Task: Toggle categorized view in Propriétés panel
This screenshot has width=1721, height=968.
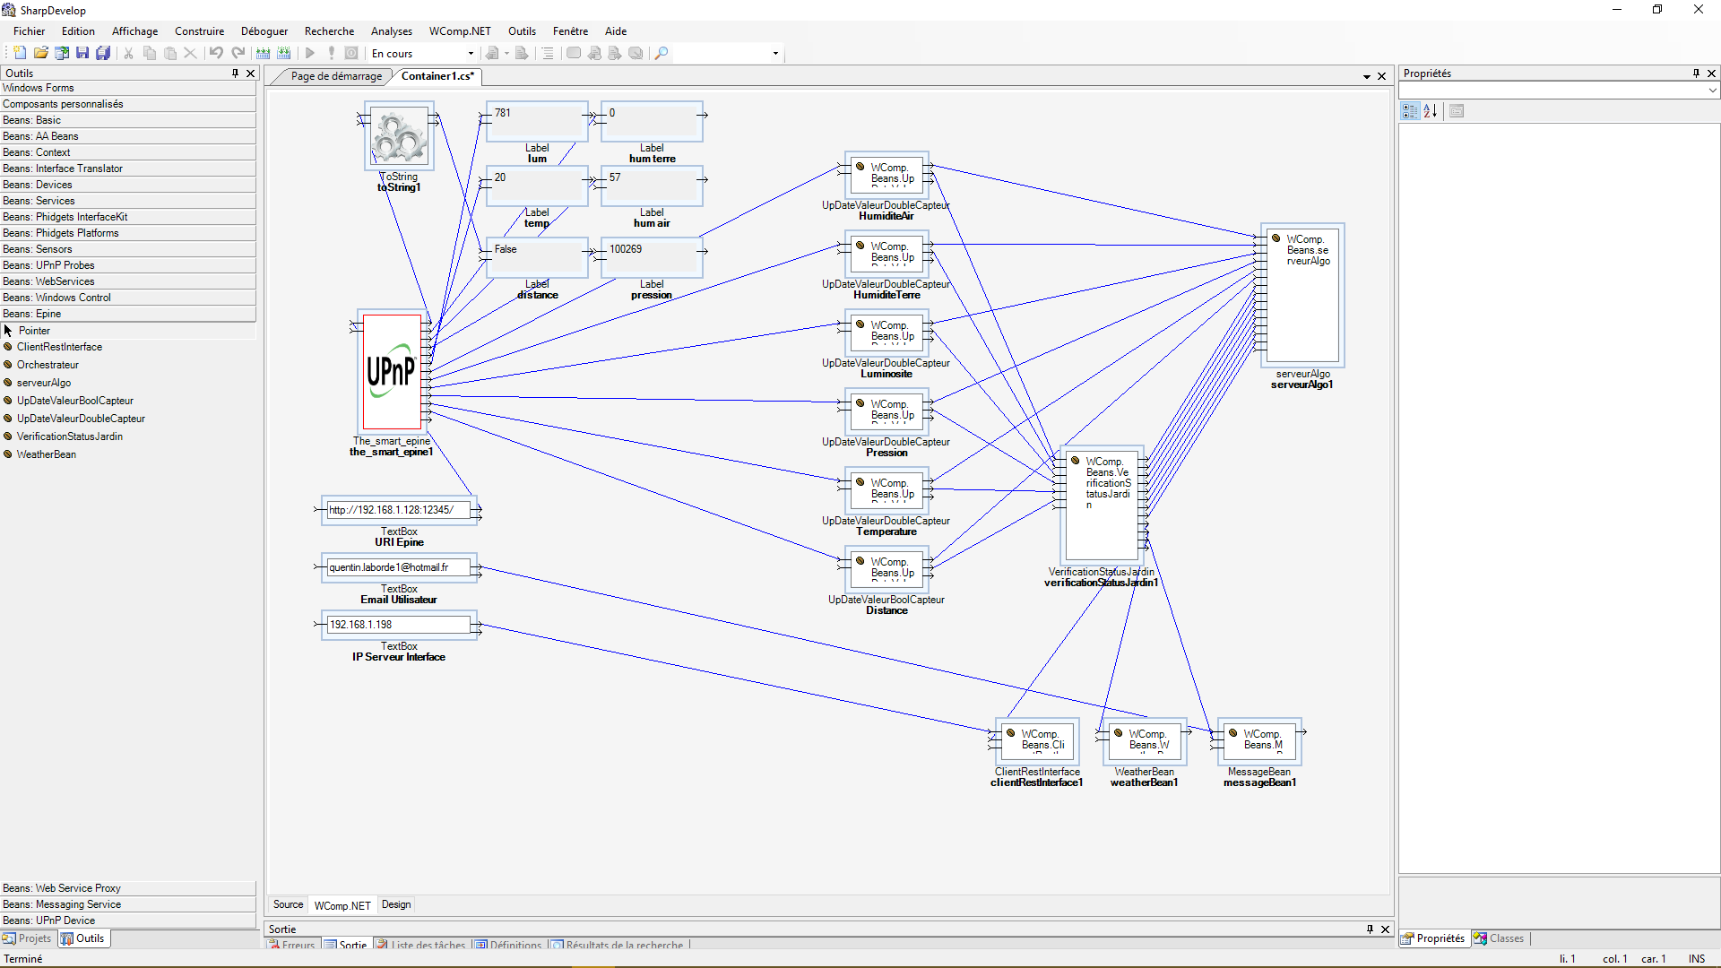Action: [1410, 111]
